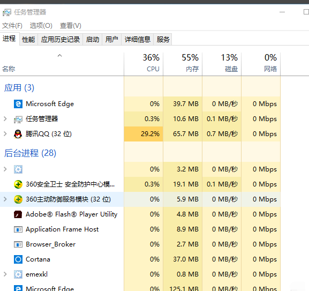Switch to the 应用历史记录 tab
The image size is (309, 291).
click(61, 40)
